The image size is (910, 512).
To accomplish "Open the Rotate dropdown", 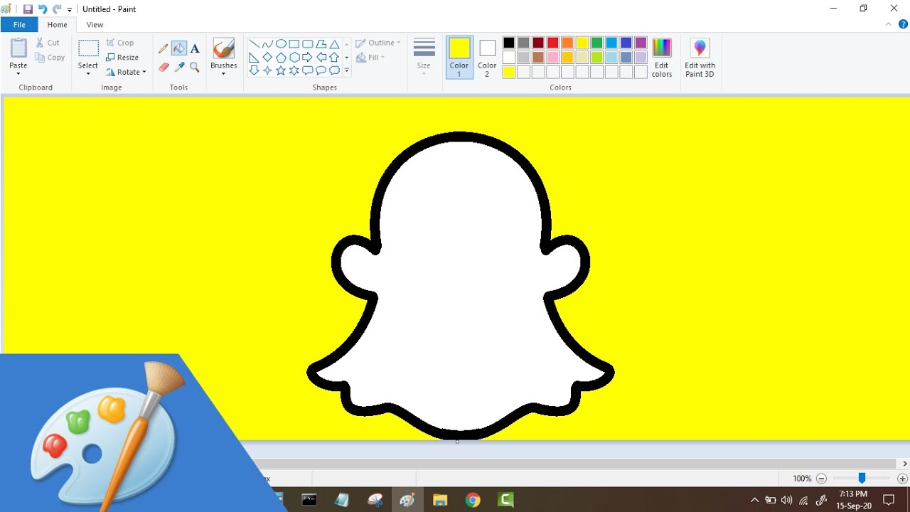I will 126,72.
